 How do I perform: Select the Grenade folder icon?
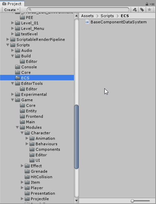point(27,171)
